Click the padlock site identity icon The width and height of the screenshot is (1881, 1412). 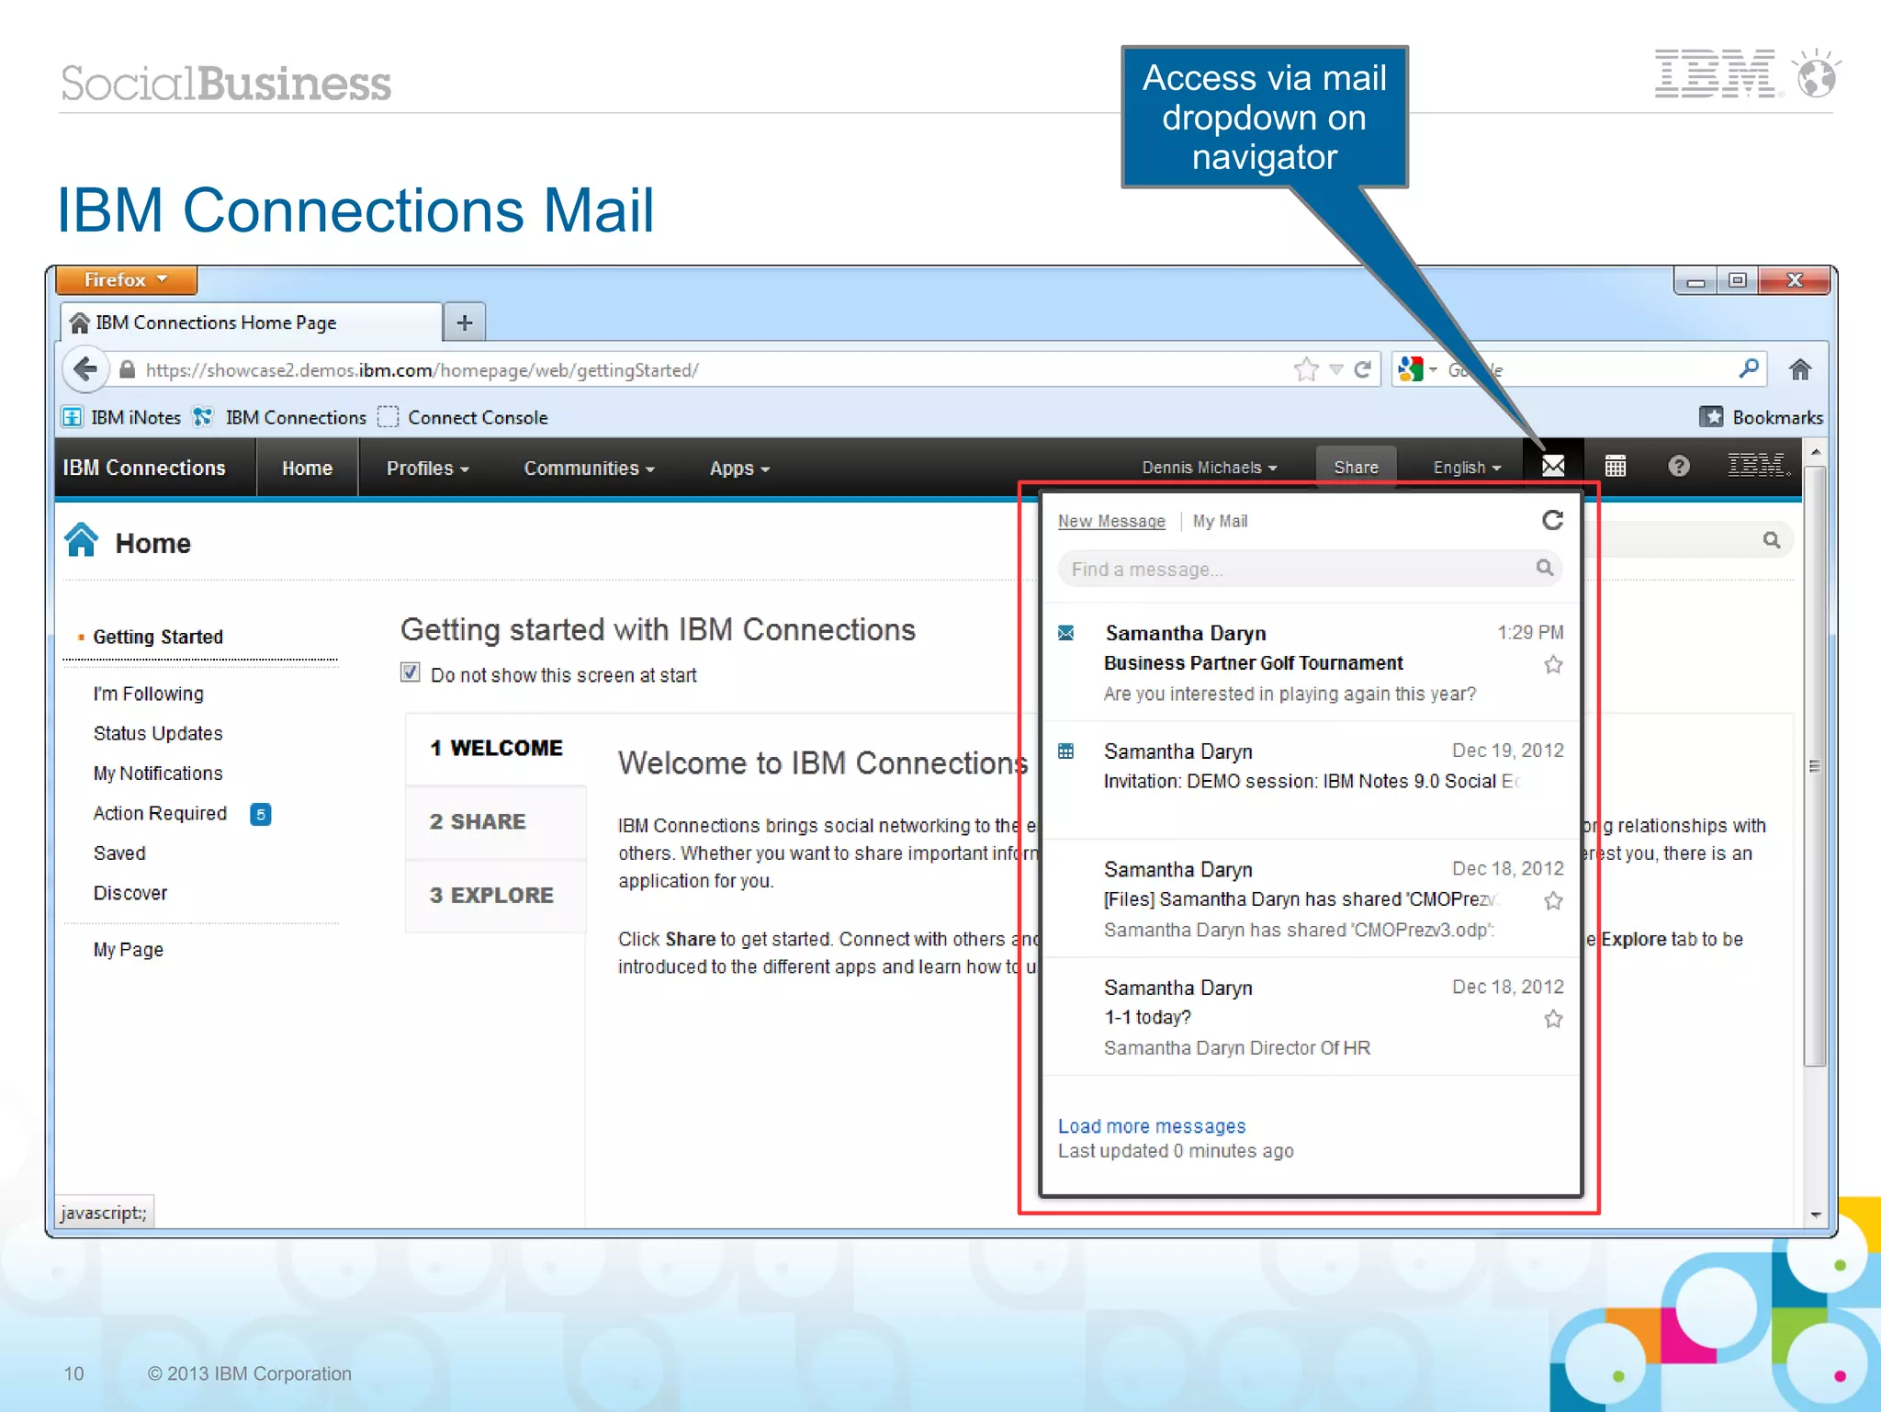[127, 369]
